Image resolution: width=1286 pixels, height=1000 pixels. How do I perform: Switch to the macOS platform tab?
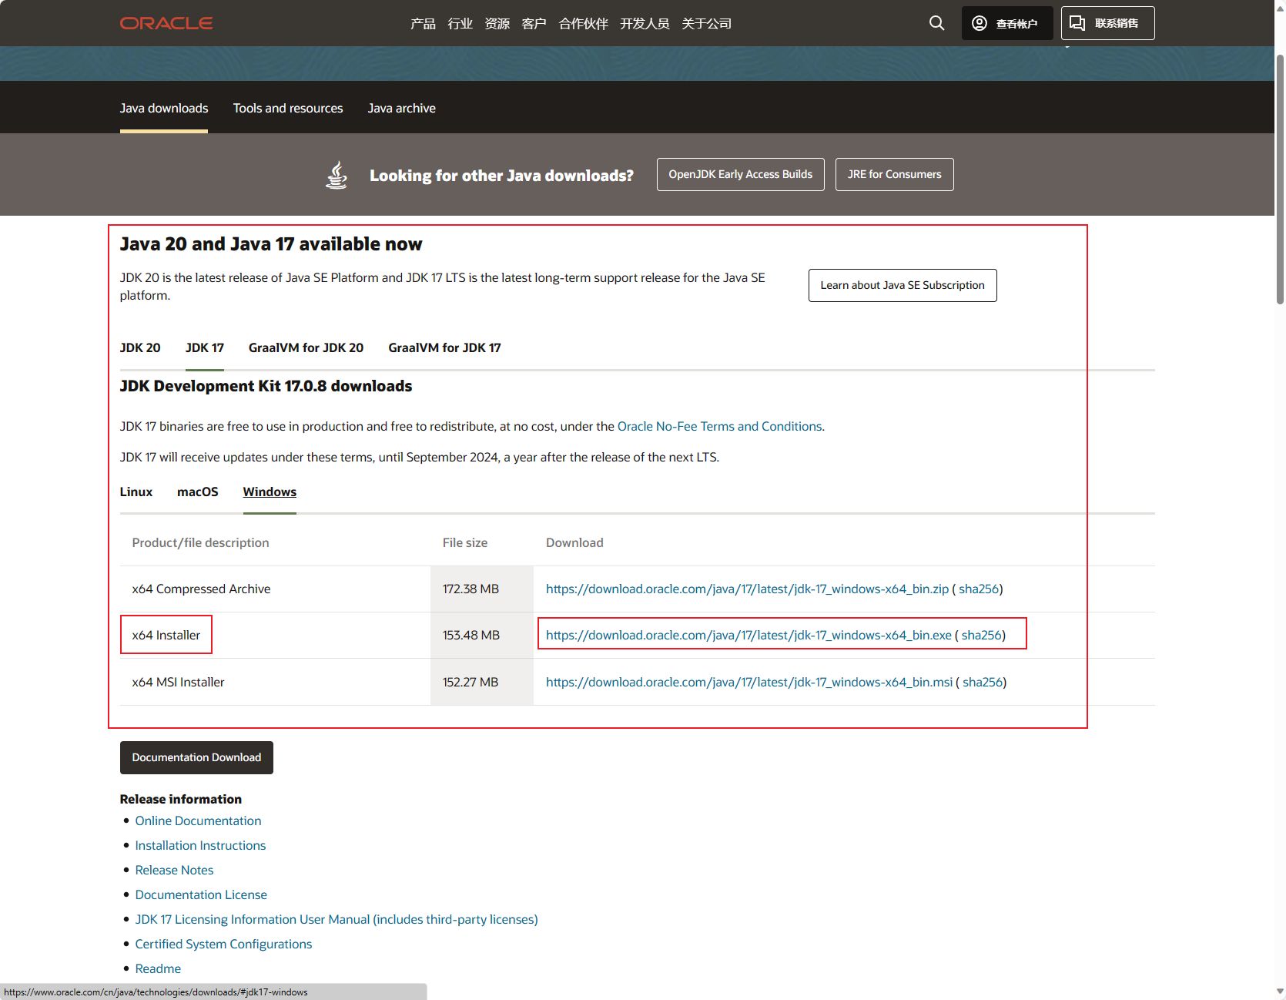pos(198,492)
